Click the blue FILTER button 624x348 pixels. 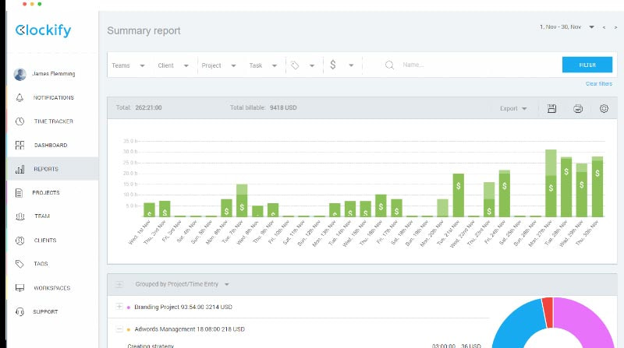coord(587,65)
